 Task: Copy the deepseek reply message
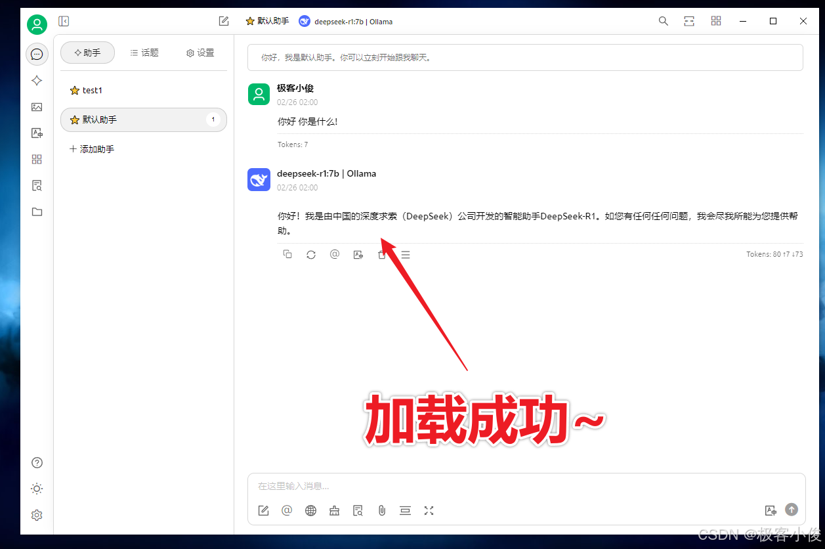point(287,254)
